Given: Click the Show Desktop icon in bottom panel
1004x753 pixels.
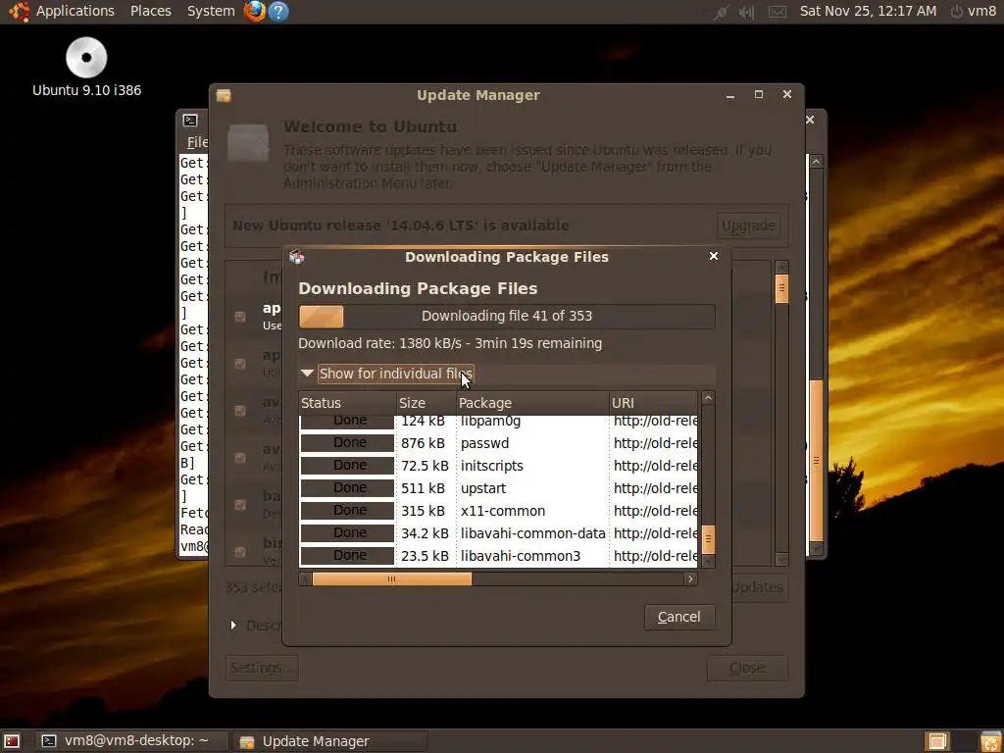Looking at the screenshot, I should (12, 741).
